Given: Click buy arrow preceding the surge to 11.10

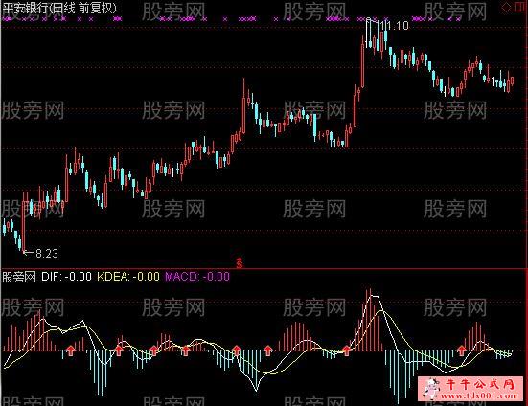Looking at the screenshot, I should (x=347, y=350).
